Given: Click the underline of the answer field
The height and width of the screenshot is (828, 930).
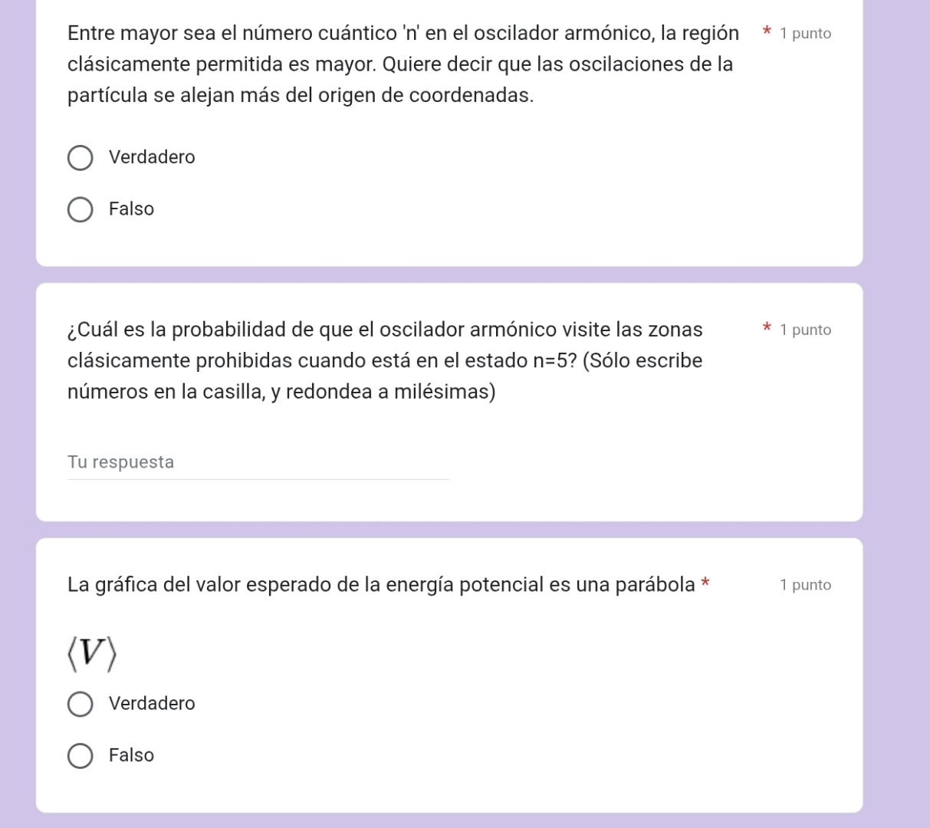Looking at the screenshot, I should (x=258, y=479).
